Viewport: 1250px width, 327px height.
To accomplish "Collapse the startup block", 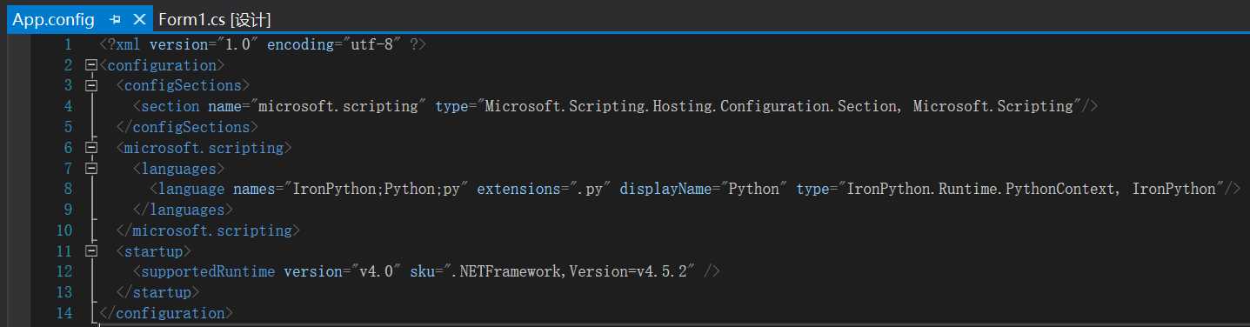I will [90, 250].
